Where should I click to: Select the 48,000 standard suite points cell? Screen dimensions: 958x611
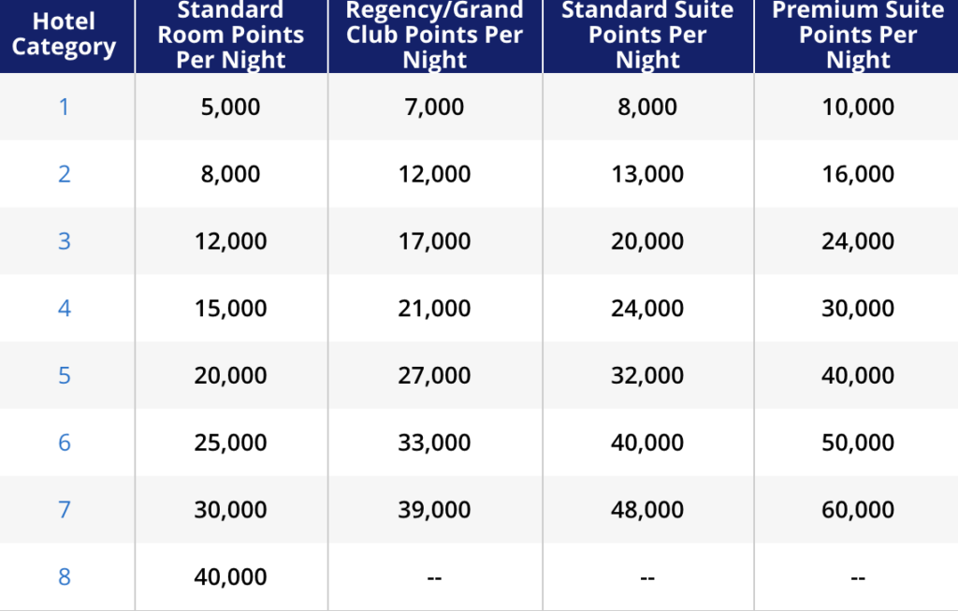(x=647, y=510)
